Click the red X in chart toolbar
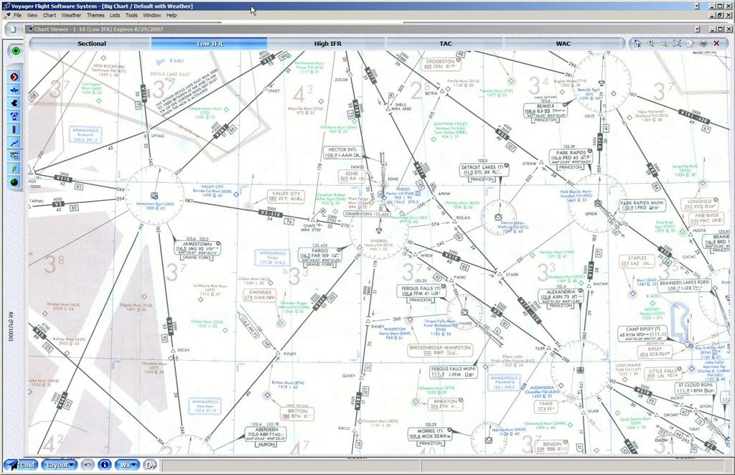The width and height of the screenshot is (735, 475). point(716,44)
